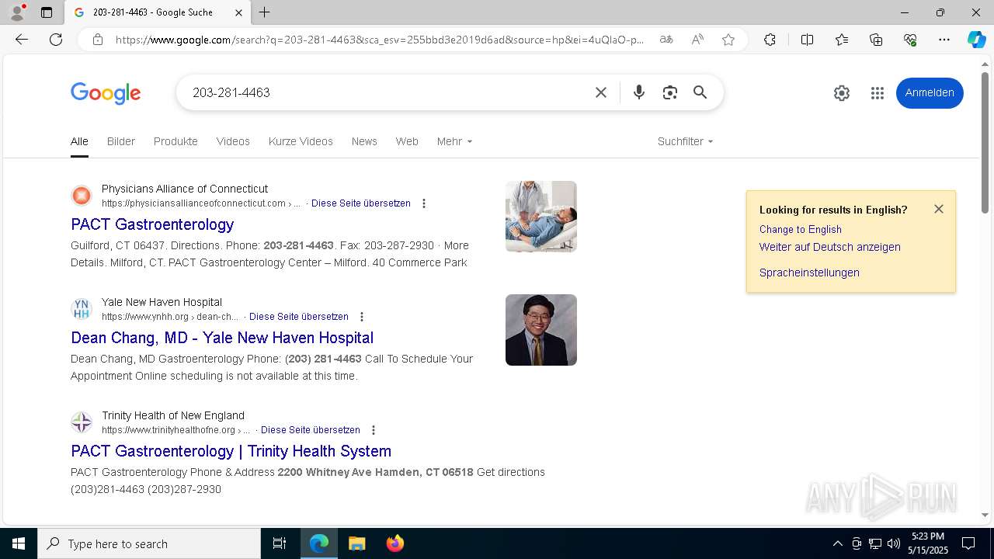Viewport: 994px width, 559px height.
Task: Show hidden system tray icons
Action: (x=837, y=543)
